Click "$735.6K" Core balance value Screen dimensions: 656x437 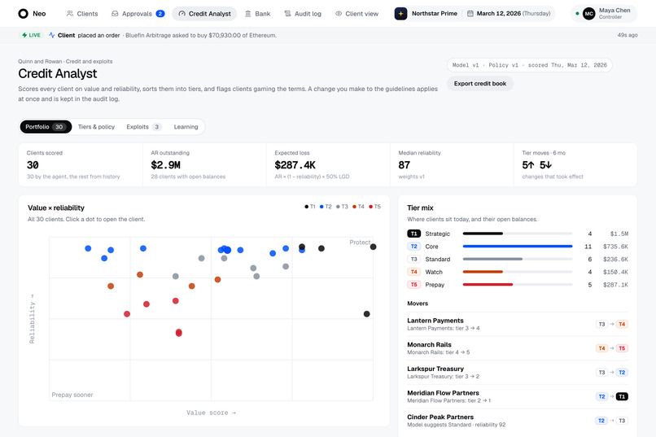[615, 247]
